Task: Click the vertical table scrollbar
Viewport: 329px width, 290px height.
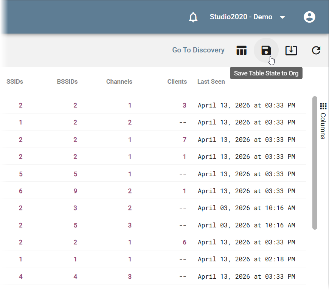Action: 315,163
